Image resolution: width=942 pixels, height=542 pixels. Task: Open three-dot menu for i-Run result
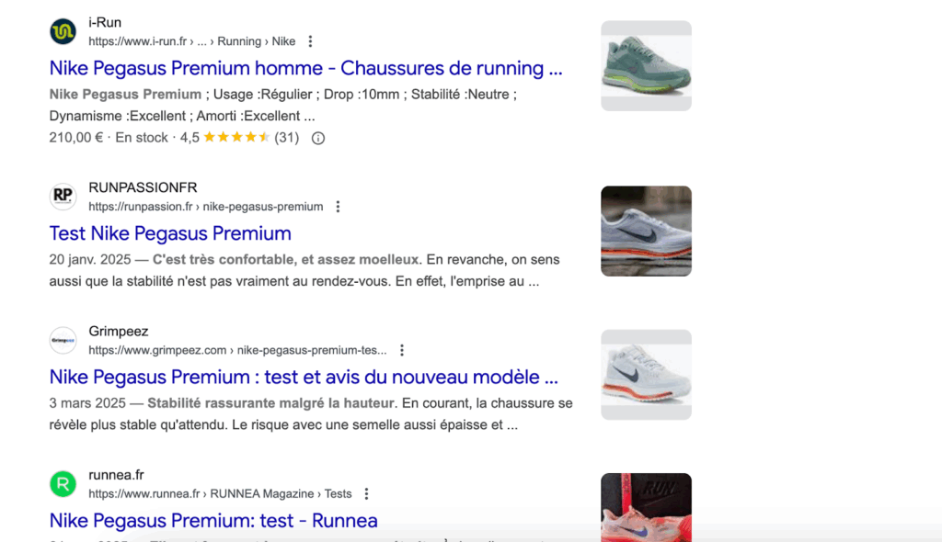point(310,41)
